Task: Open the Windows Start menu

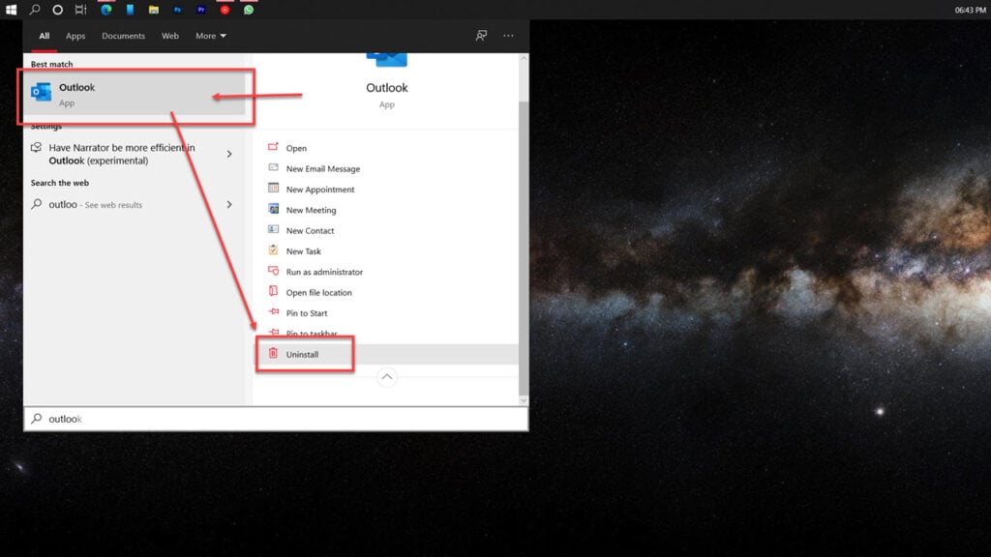Action: click(x=11, y=10)
